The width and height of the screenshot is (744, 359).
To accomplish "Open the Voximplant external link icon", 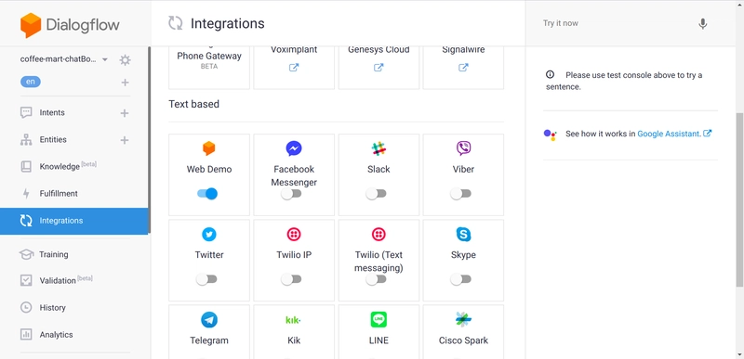I will click(x=294, y=68).
